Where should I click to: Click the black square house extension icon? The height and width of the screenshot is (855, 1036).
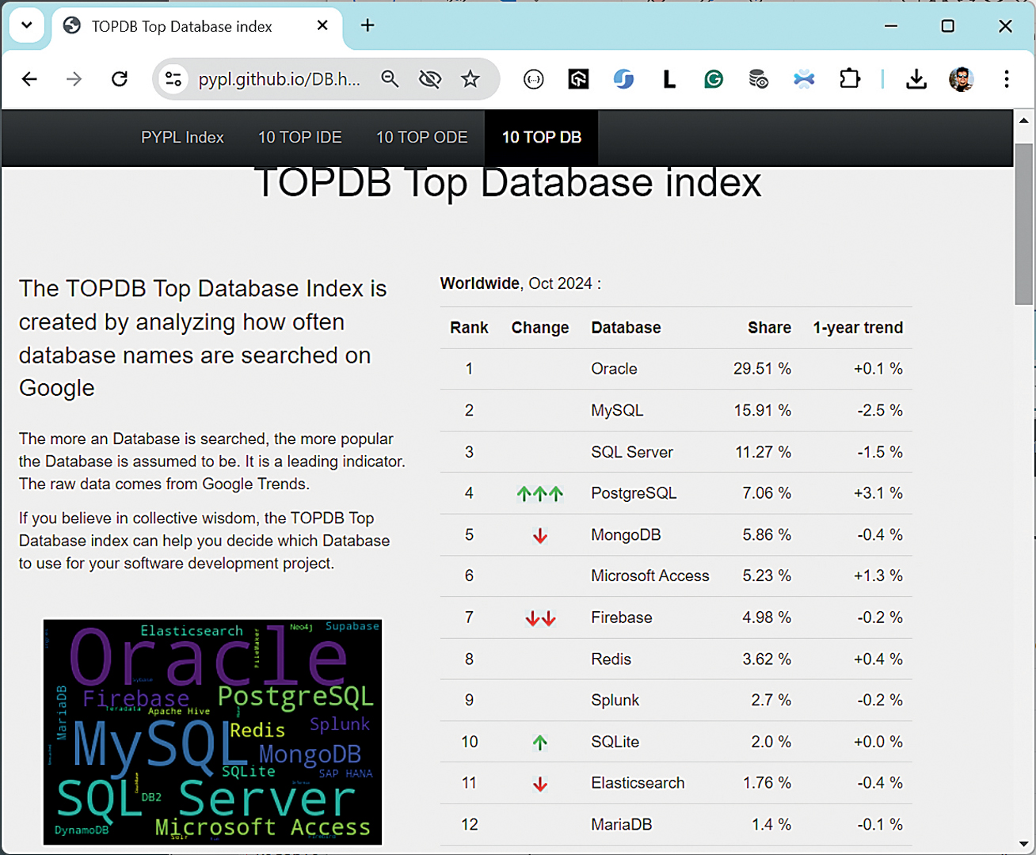click(578, 79)
